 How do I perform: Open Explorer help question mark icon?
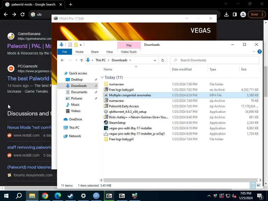(259, 52)
